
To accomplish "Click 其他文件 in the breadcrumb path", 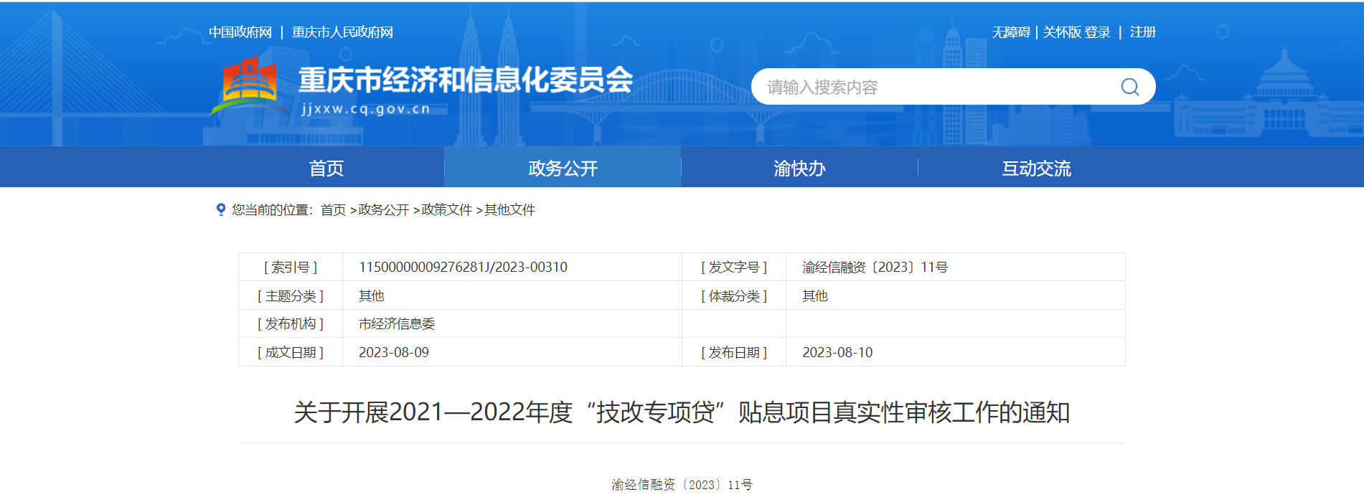I will tap(509, 209).
